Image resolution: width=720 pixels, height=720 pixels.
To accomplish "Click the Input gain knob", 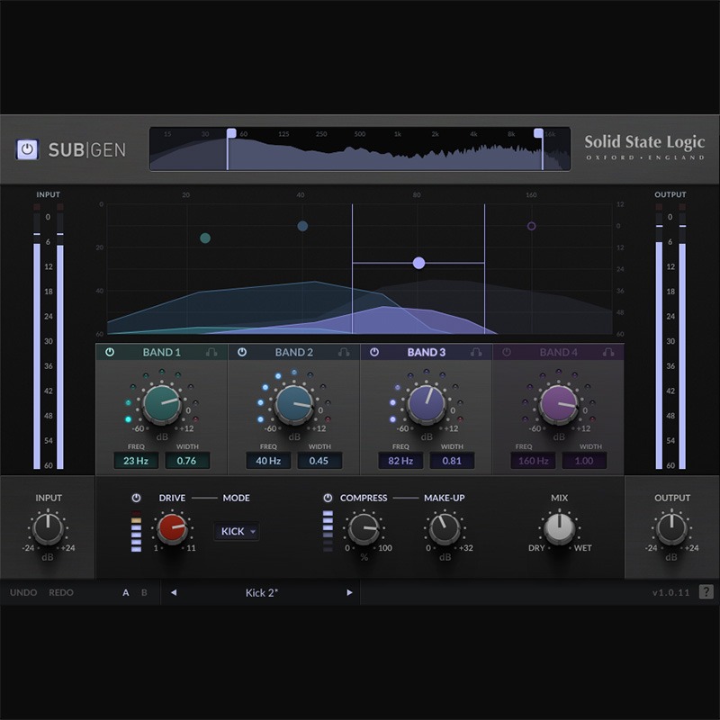I will pyautogui.click(x=48, y=528).
